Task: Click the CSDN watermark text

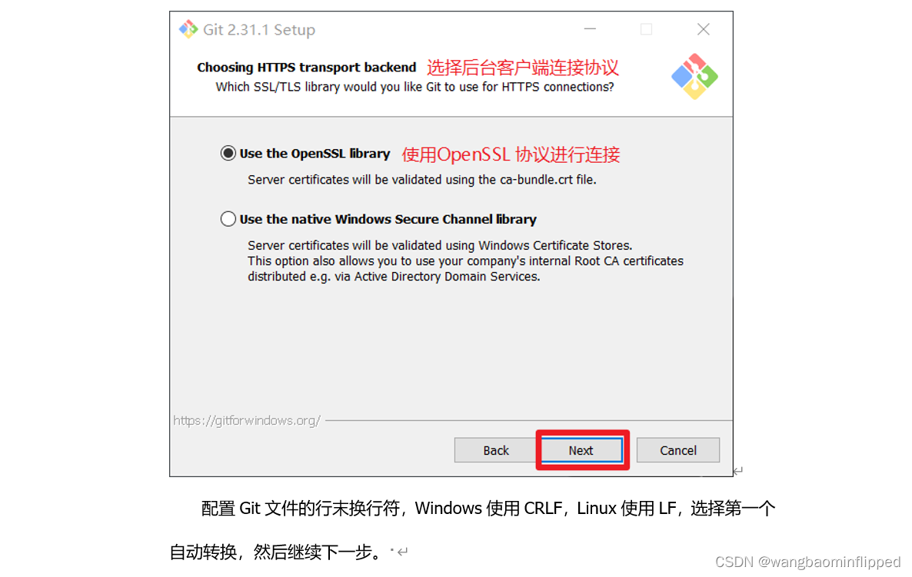Action: [807, 562]
